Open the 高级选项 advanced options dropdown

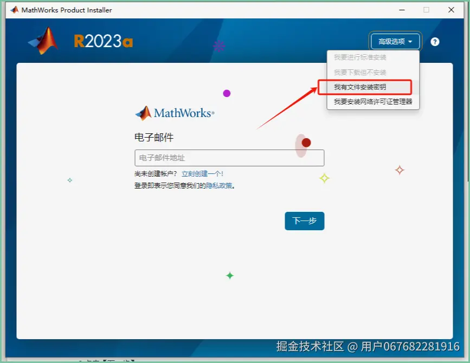click(395, 41)
